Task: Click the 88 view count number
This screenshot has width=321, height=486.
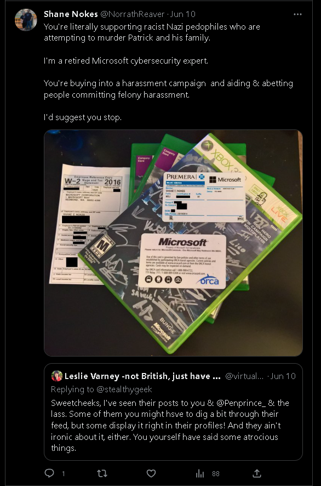Action: point(216,473)
